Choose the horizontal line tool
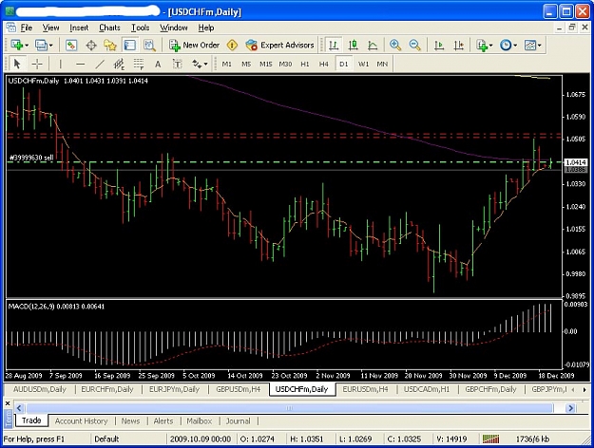Image resolution: width=594 pixels, height=448 pixels. (81, 64)
